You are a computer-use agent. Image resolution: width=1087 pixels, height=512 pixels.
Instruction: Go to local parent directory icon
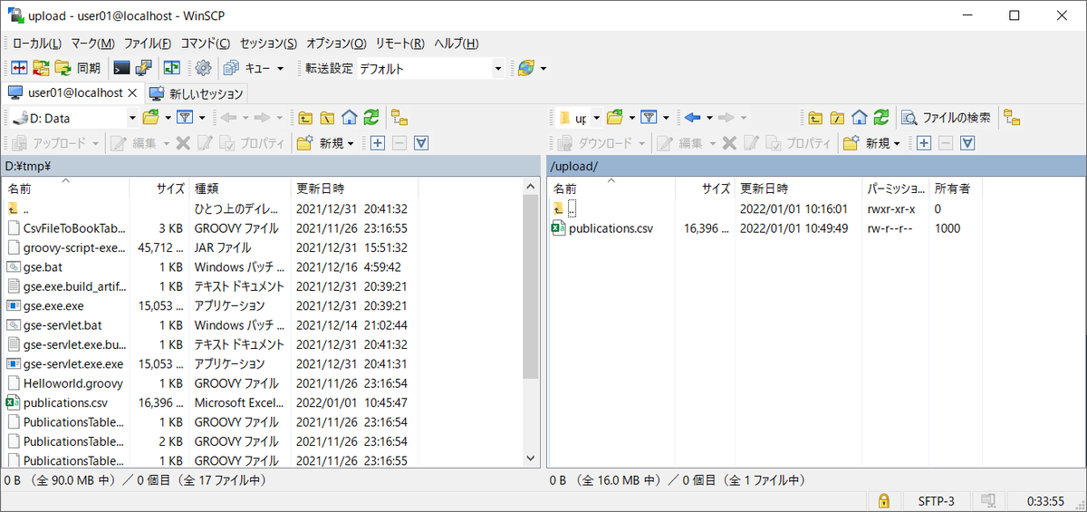305,117
